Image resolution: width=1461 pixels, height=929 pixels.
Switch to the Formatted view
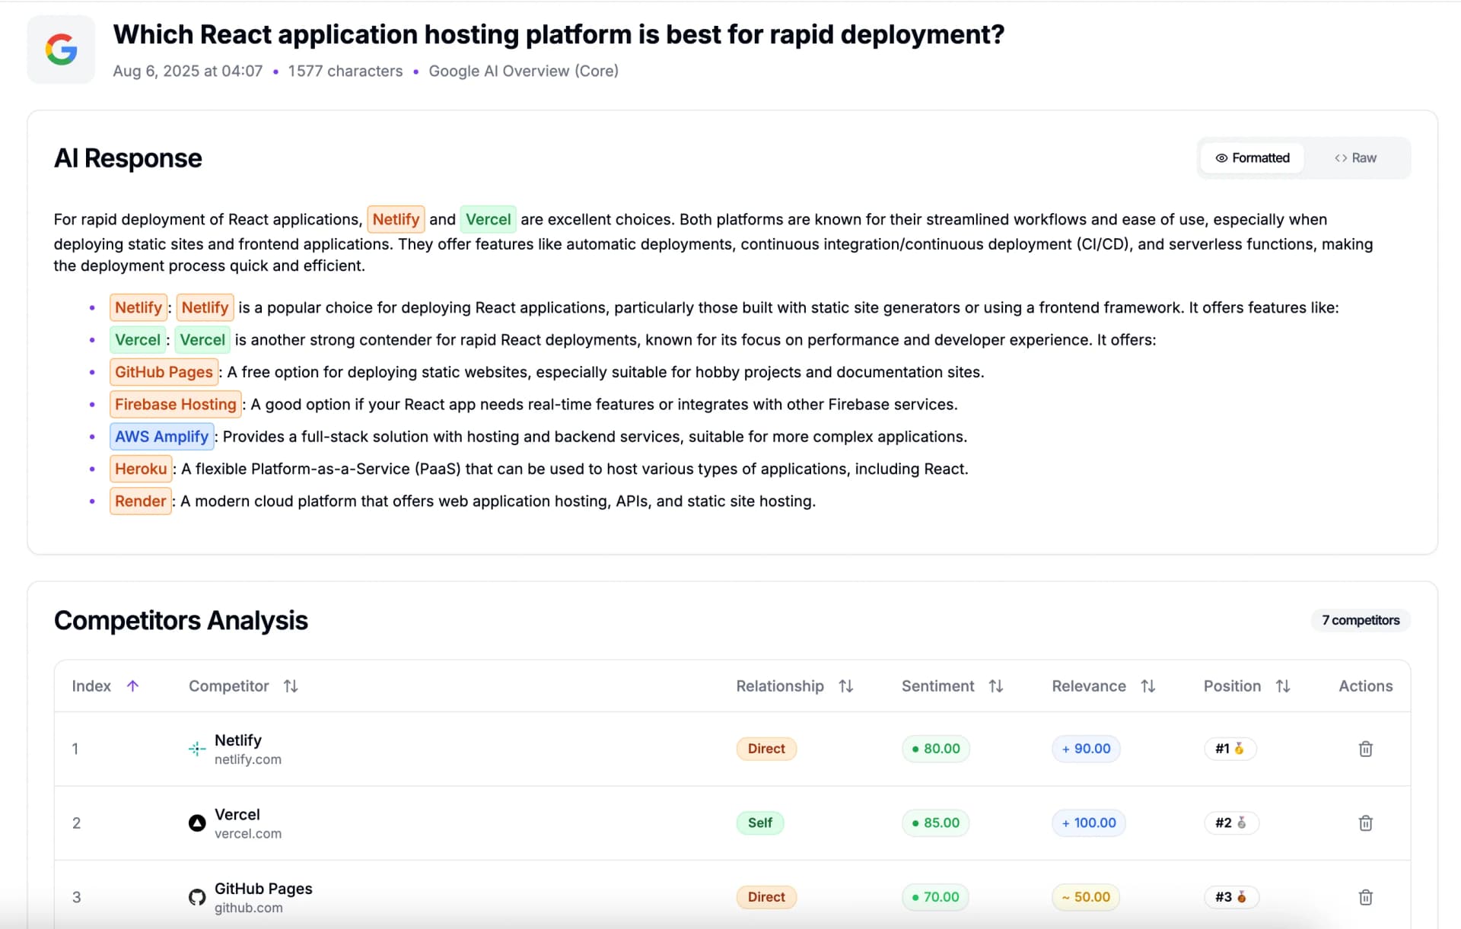[1252, 157]
